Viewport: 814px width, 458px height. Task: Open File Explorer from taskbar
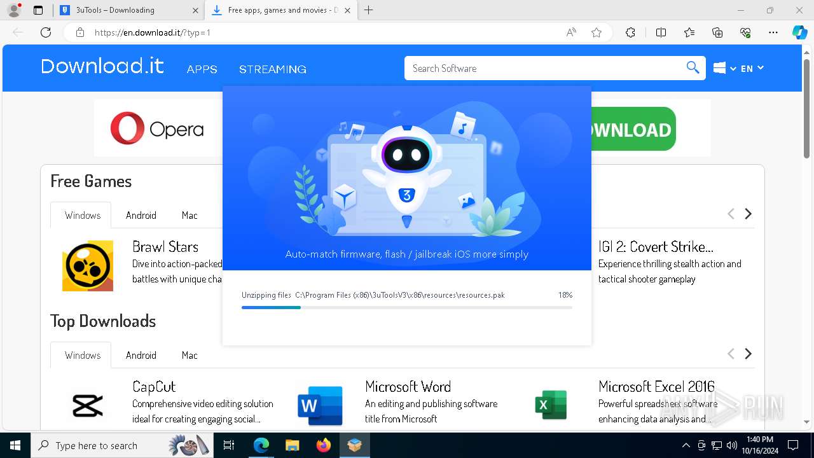click(x=293, y=445)
